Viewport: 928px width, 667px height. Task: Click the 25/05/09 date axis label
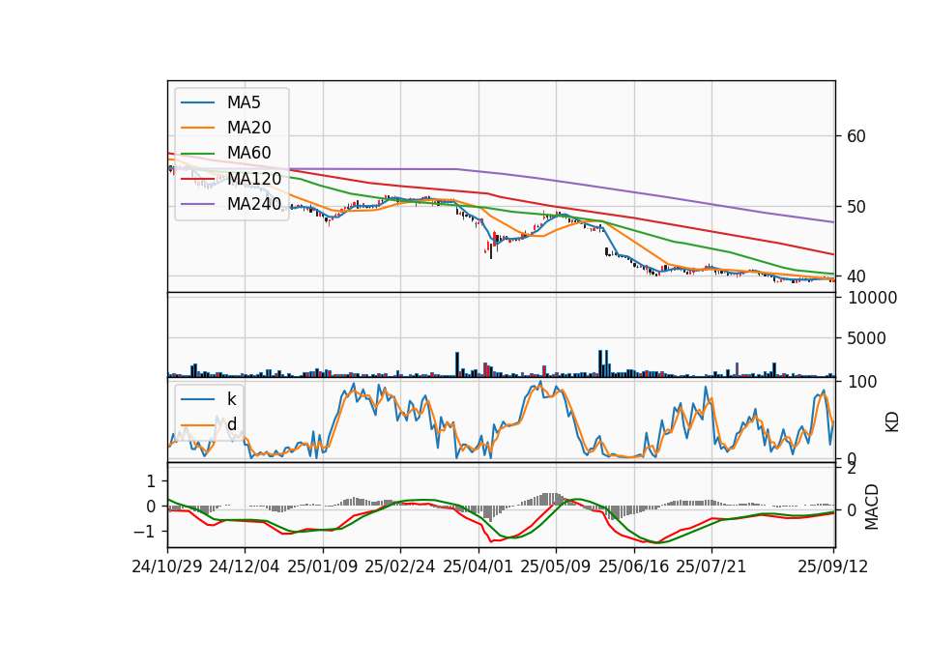pos(555,566)
